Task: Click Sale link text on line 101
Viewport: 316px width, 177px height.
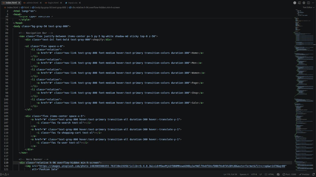Action: tap(195, 103)
